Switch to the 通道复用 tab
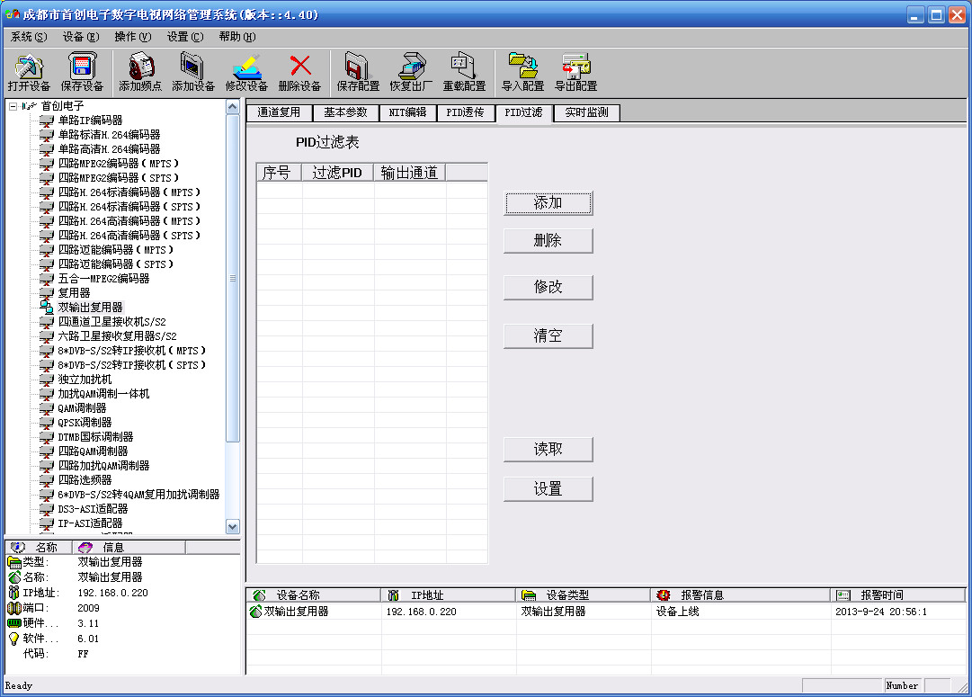 tap(279, 112)
